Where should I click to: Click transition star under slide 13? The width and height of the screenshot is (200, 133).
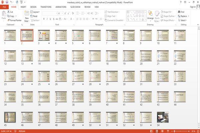[x=32, y=64]
